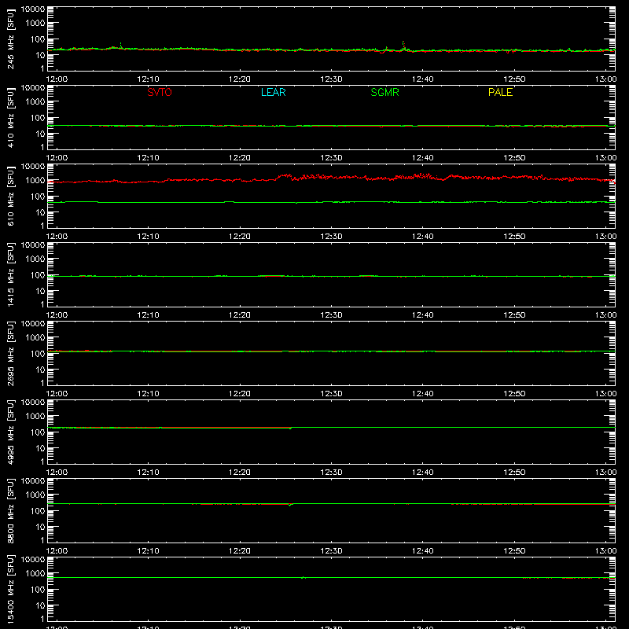Click 13:00 tick label below 2695 MHz plot
629x629 pixels.
coord(605,394)
